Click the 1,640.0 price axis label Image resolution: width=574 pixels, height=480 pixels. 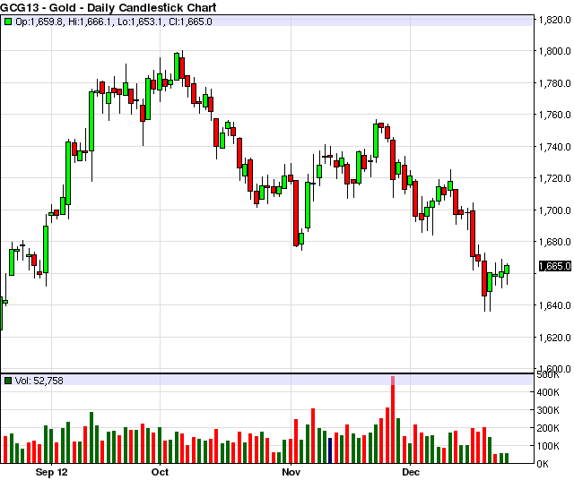coord(555,305)
